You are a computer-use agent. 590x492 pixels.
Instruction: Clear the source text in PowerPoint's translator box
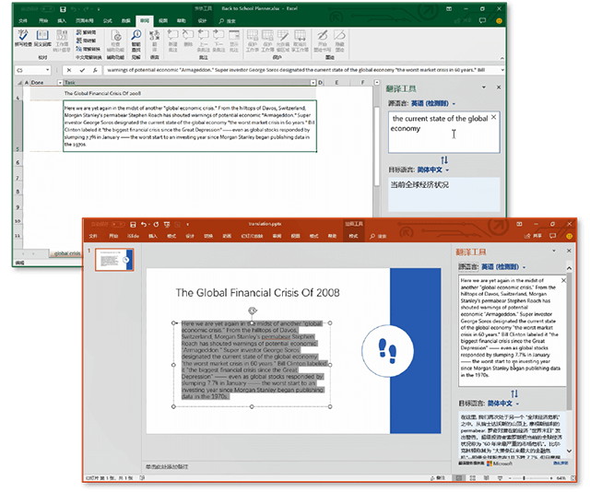[563, 280]
